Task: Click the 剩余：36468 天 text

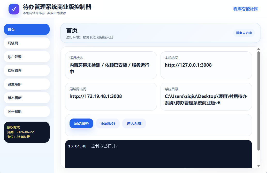Action: [x=19, y=137]
